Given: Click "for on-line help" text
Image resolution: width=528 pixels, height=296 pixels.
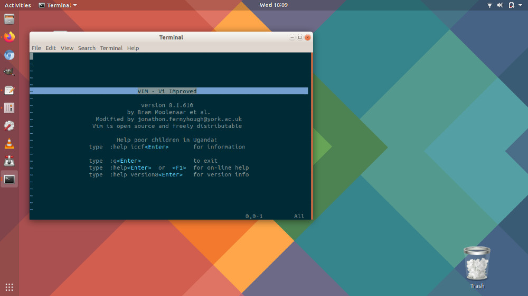Looking at the screenshot, I should [x=221, y=167].
